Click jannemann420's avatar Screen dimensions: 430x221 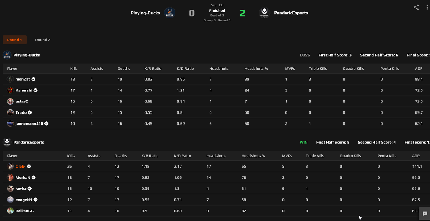10,124
